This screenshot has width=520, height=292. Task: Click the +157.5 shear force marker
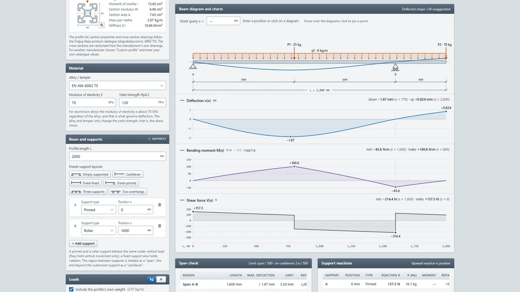(x=193, y=211)
